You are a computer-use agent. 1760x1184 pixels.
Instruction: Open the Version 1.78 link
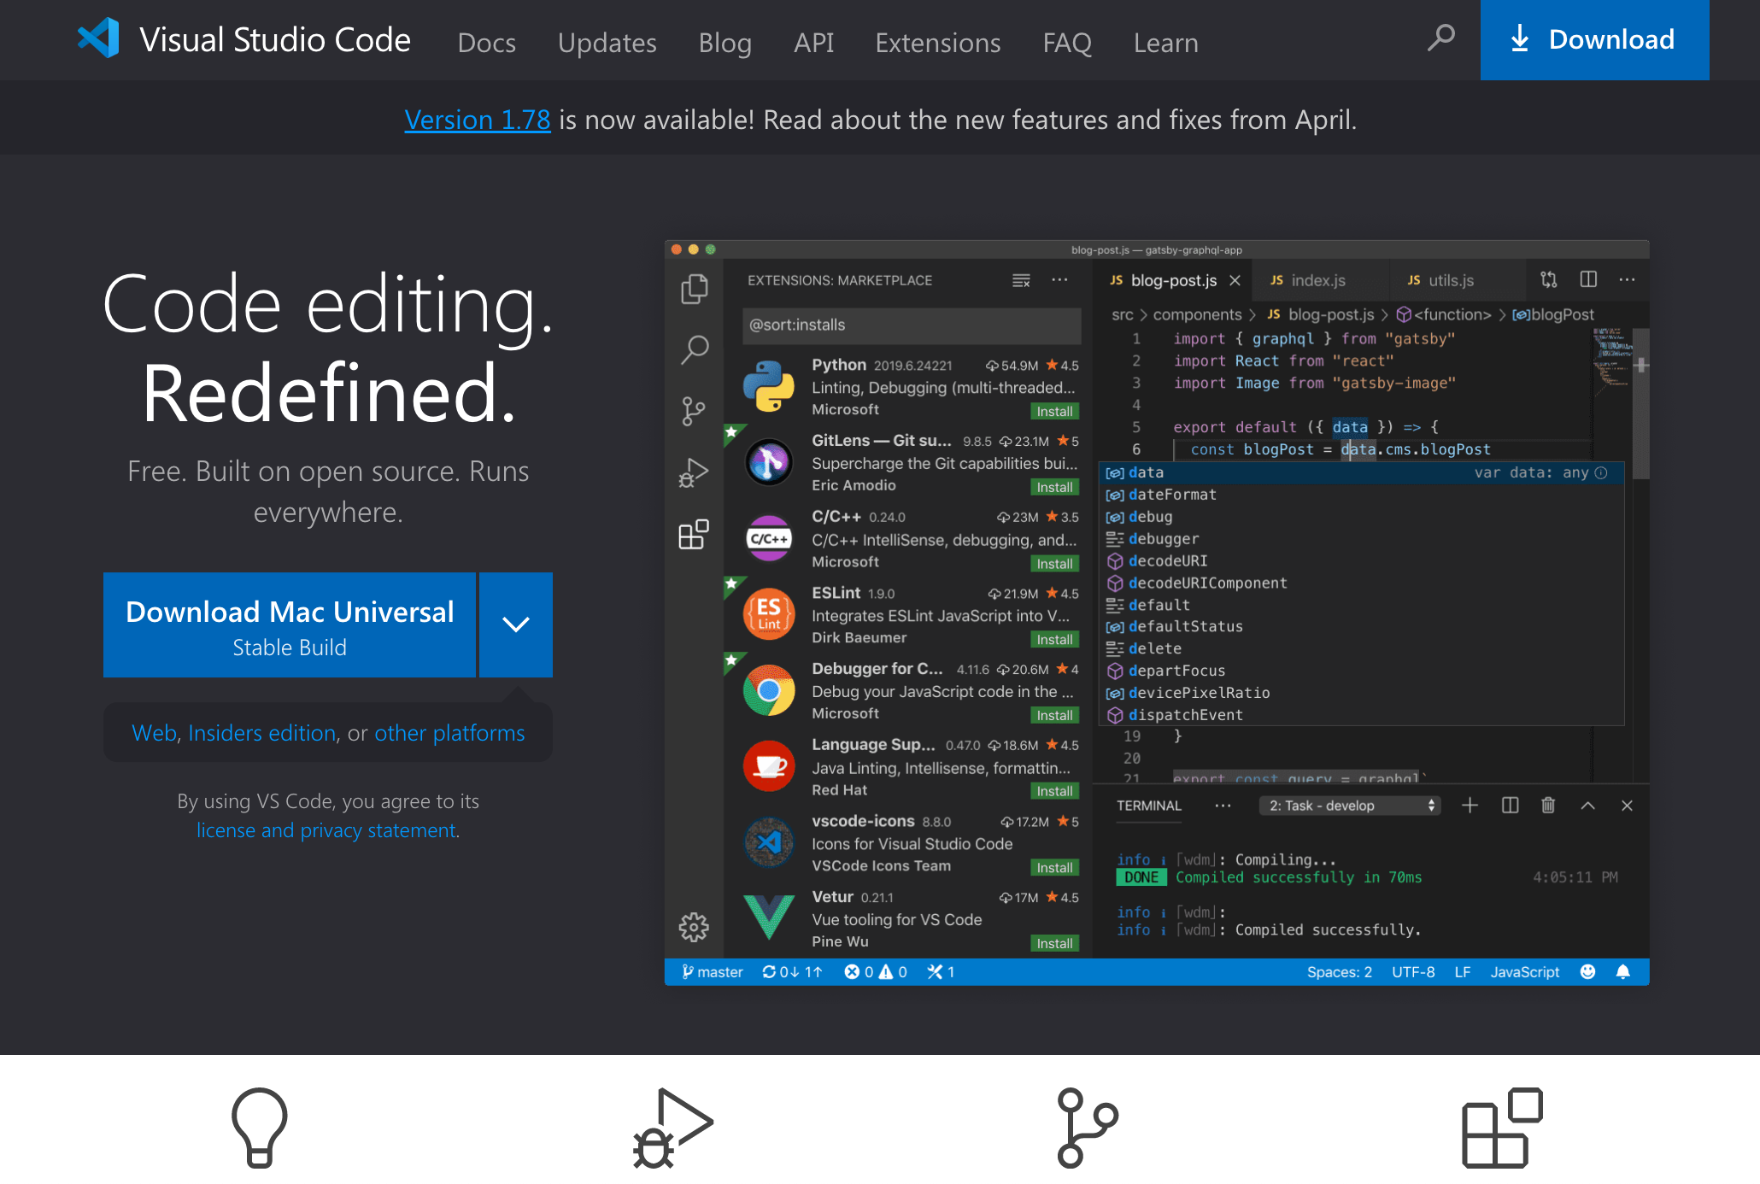pyautogui.click(x=478, y=120)
